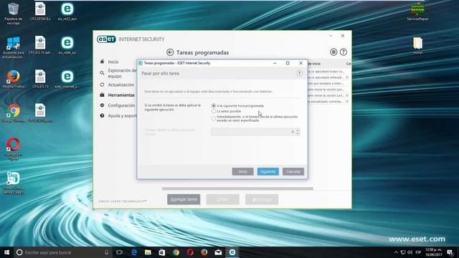Go to Inicio in ESET sidebar
The width and height of the screenshot is (459, 258).
[113, 62]
